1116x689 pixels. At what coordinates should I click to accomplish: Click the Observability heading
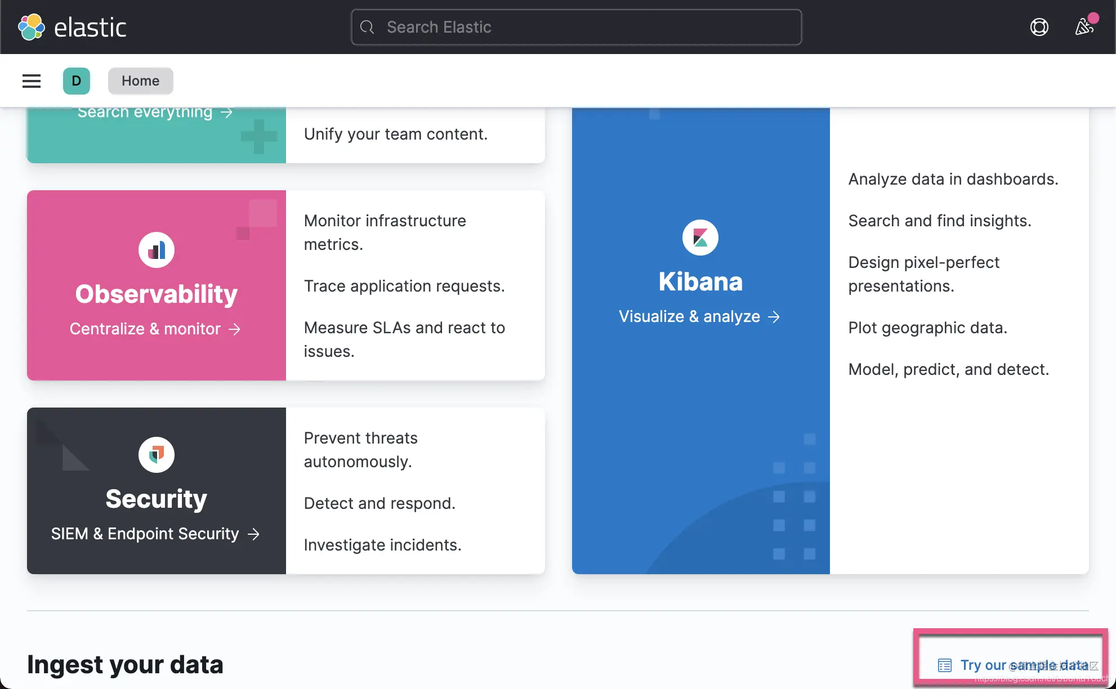click(157, 294)
